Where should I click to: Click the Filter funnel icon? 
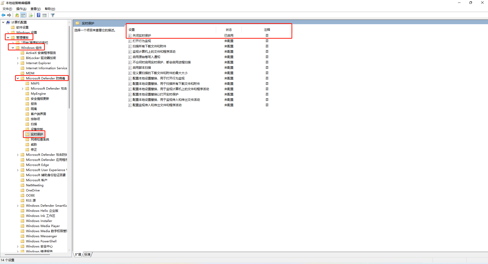coord(53,15)
